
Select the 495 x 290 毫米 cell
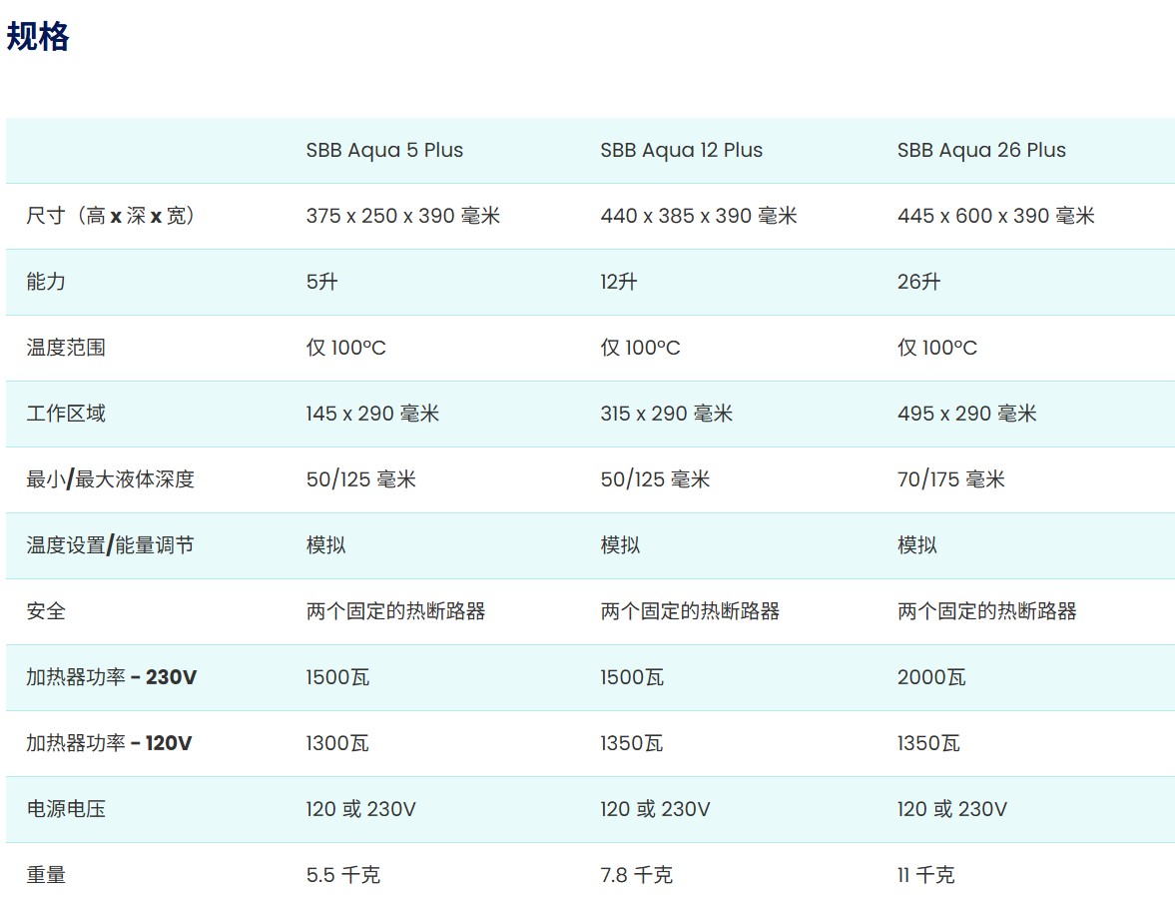[x=967, y=414]
